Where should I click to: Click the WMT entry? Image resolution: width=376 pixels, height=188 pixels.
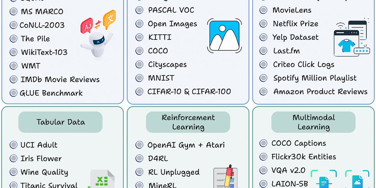30,66
